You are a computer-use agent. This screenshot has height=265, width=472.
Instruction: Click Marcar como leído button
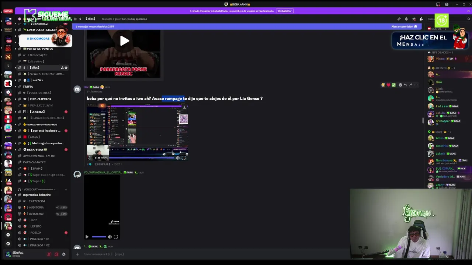404,26
